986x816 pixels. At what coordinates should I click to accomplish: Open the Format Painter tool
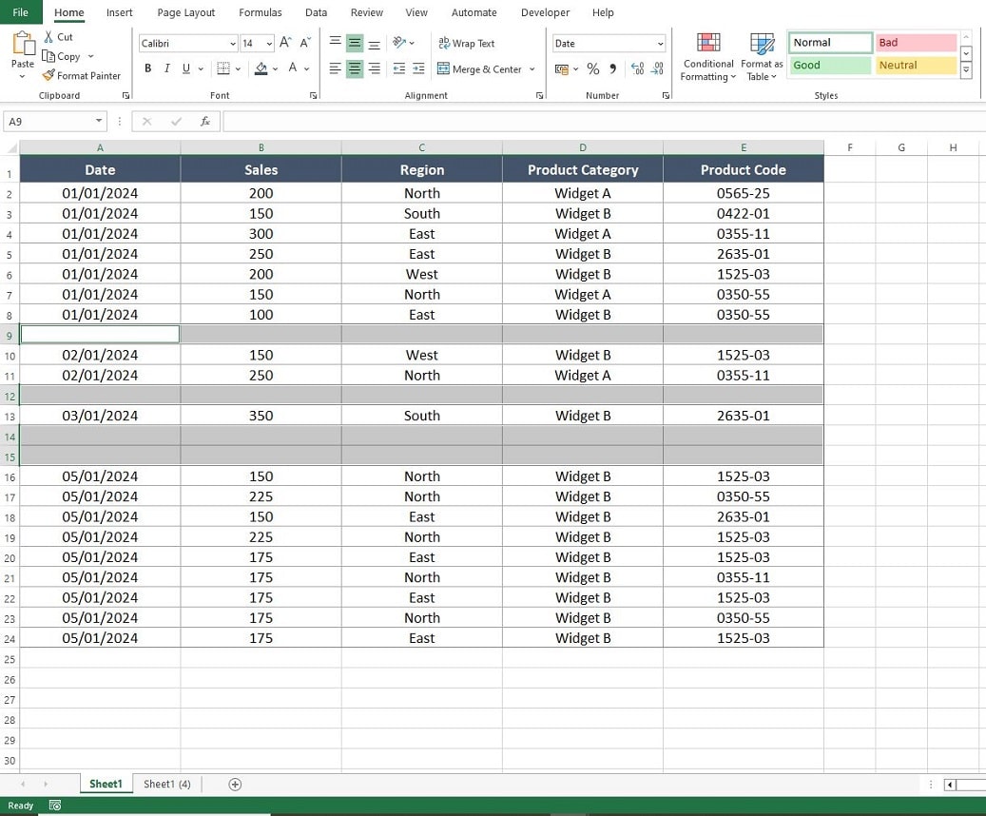[82, 75]
